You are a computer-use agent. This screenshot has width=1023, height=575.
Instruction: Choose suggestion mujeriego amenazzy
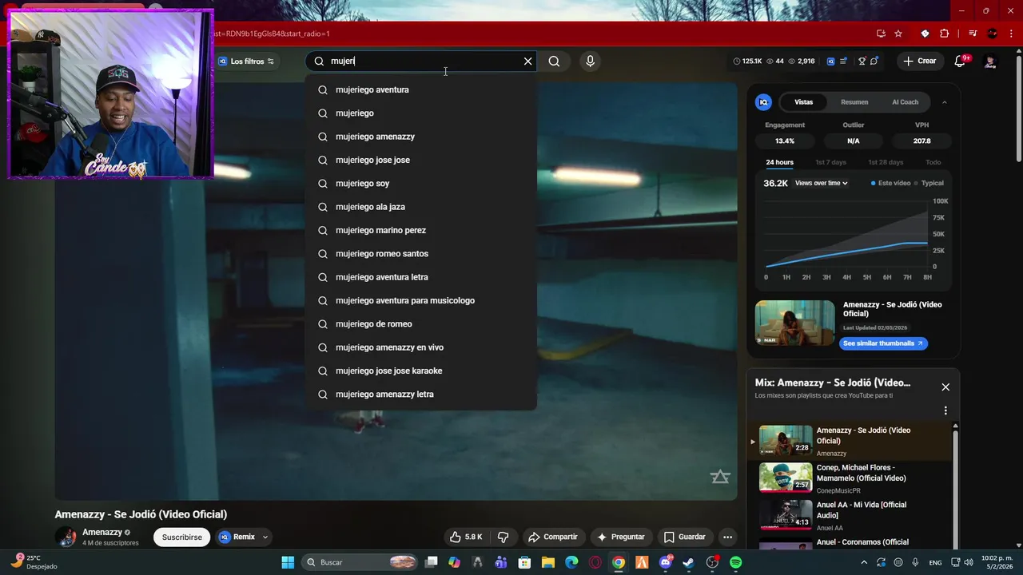point(421,137)
